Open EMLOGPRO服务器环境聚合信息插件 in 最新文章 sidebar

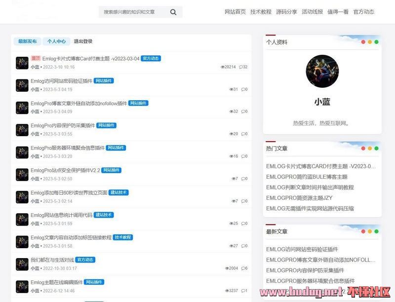[311, 281]
